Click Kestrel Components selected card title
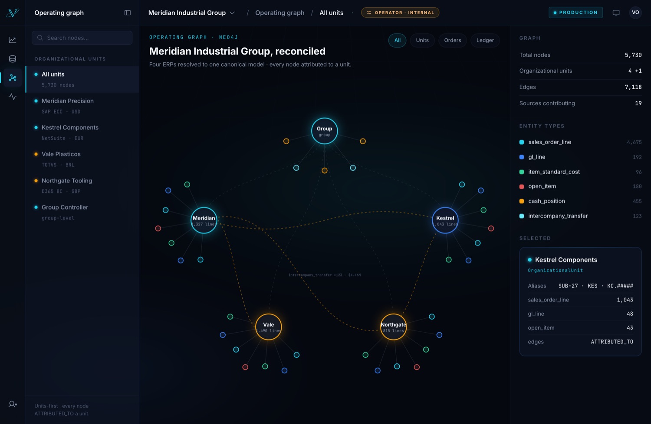 coord(566,260)
